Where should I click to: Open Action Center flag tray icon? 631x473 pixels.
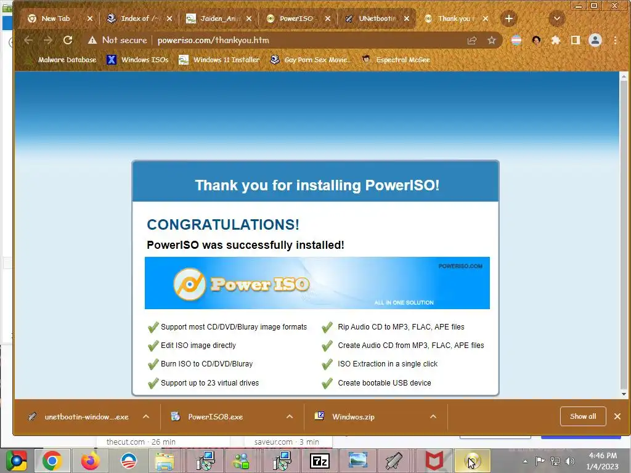(540, 461)
